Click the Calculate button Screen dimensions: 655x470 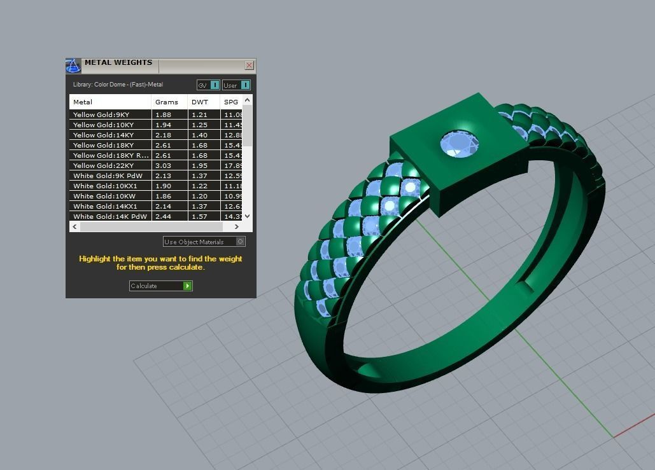tap(161, 286)
